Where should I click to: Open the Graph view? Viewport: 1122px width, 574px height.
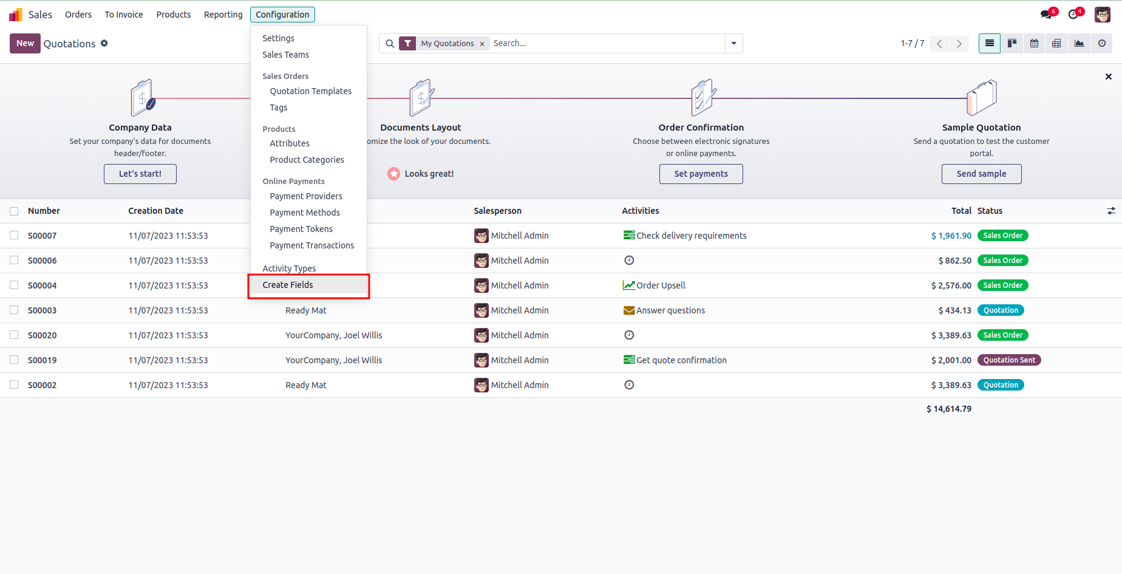1079,43
